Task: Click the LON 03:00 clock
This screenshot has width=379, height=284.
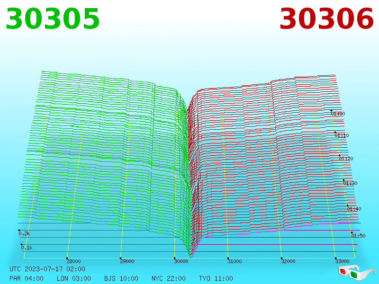Action: (74, 278)
